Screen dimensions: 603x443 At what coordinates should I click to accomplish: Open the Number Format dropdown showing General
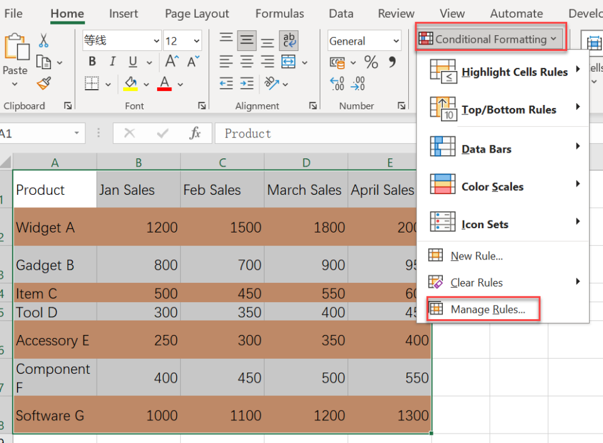(x=363, y=40)
